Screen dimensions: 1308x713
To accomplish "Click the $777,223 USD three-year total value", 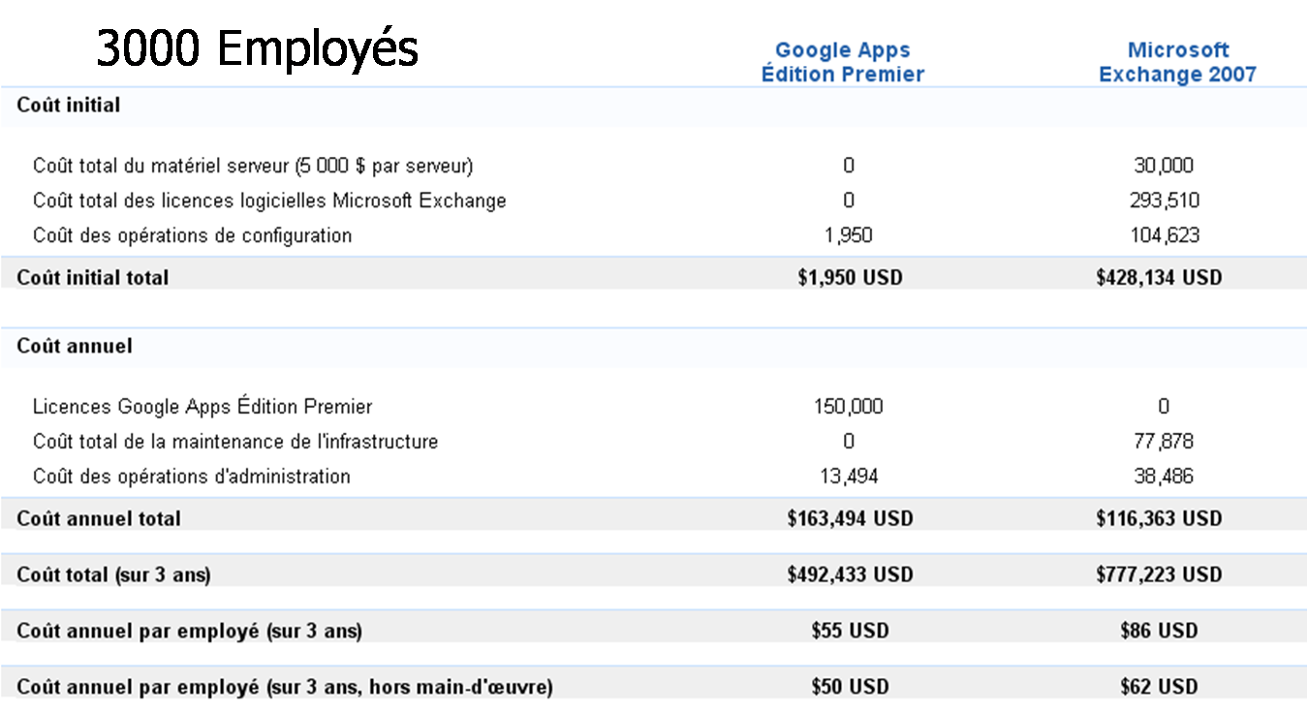I will click(1159, 575).
